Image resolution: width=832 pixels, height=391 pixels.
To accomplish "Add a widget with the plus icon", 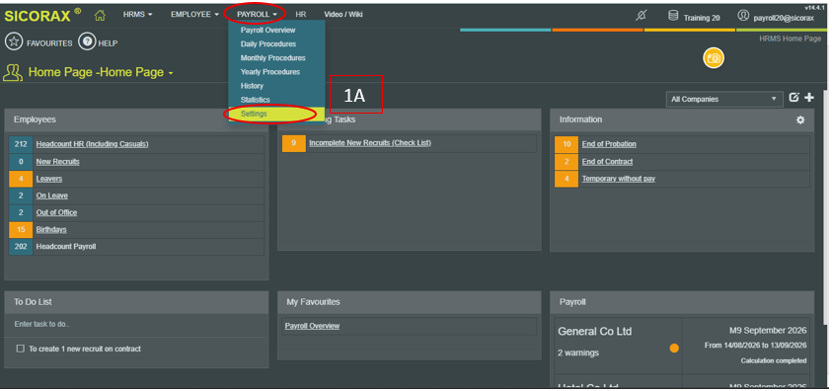I will pyautogui.click(x=809, y=97).
